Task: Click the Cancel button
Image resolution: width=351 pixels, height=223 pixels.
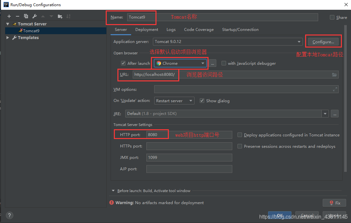Action: tap(307, 215)
